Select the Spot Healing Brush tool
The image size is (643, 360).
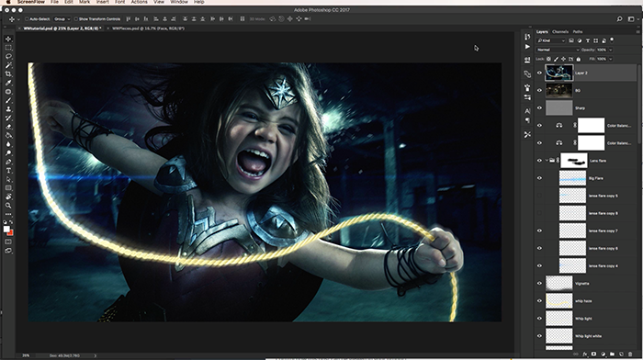pos(8,92)
